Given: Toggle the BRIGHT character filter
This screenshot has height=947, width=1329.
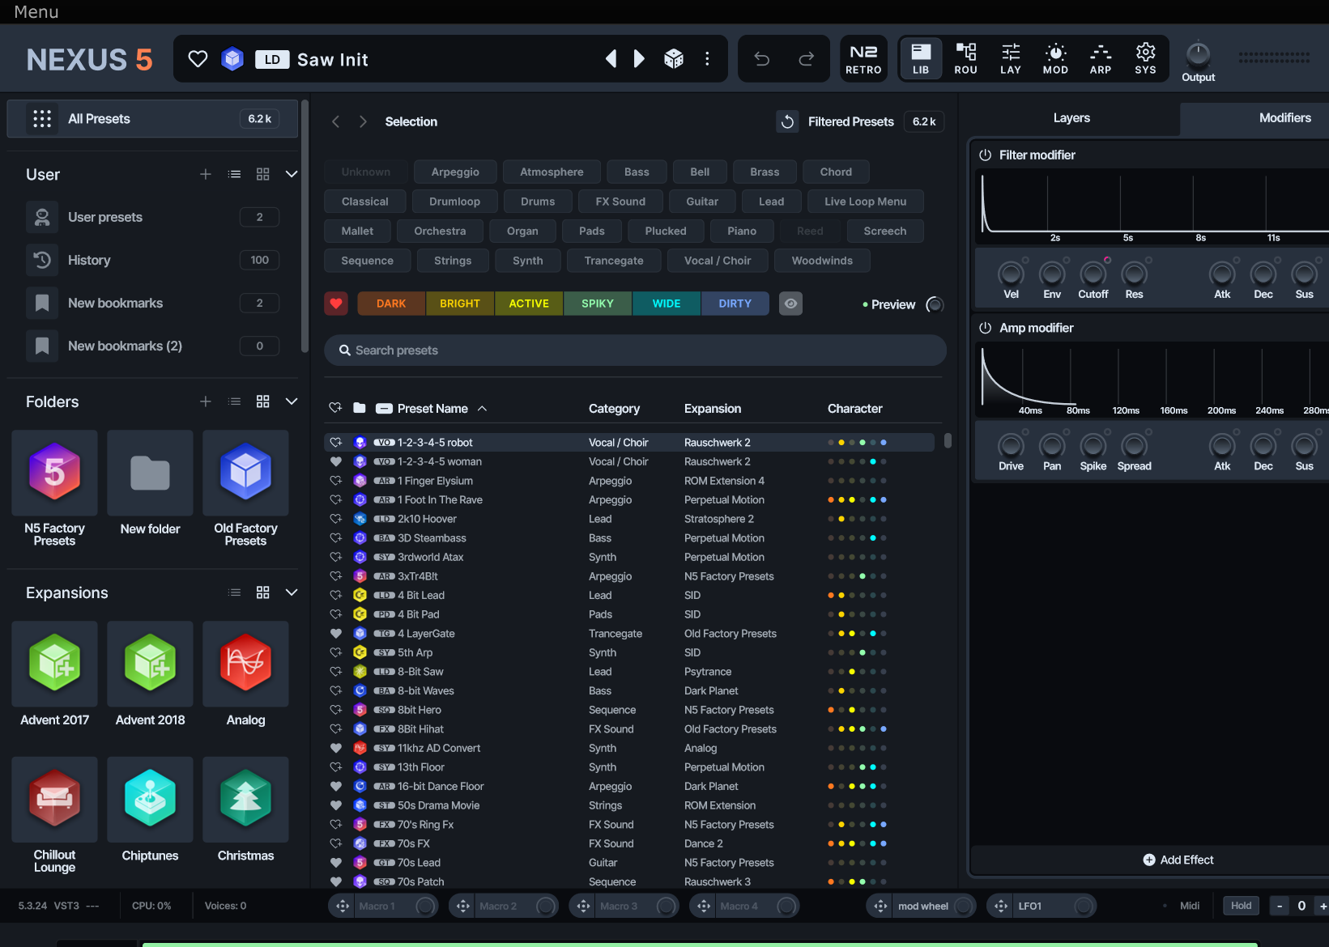Looking at the screenshot, I should [460, 304].
